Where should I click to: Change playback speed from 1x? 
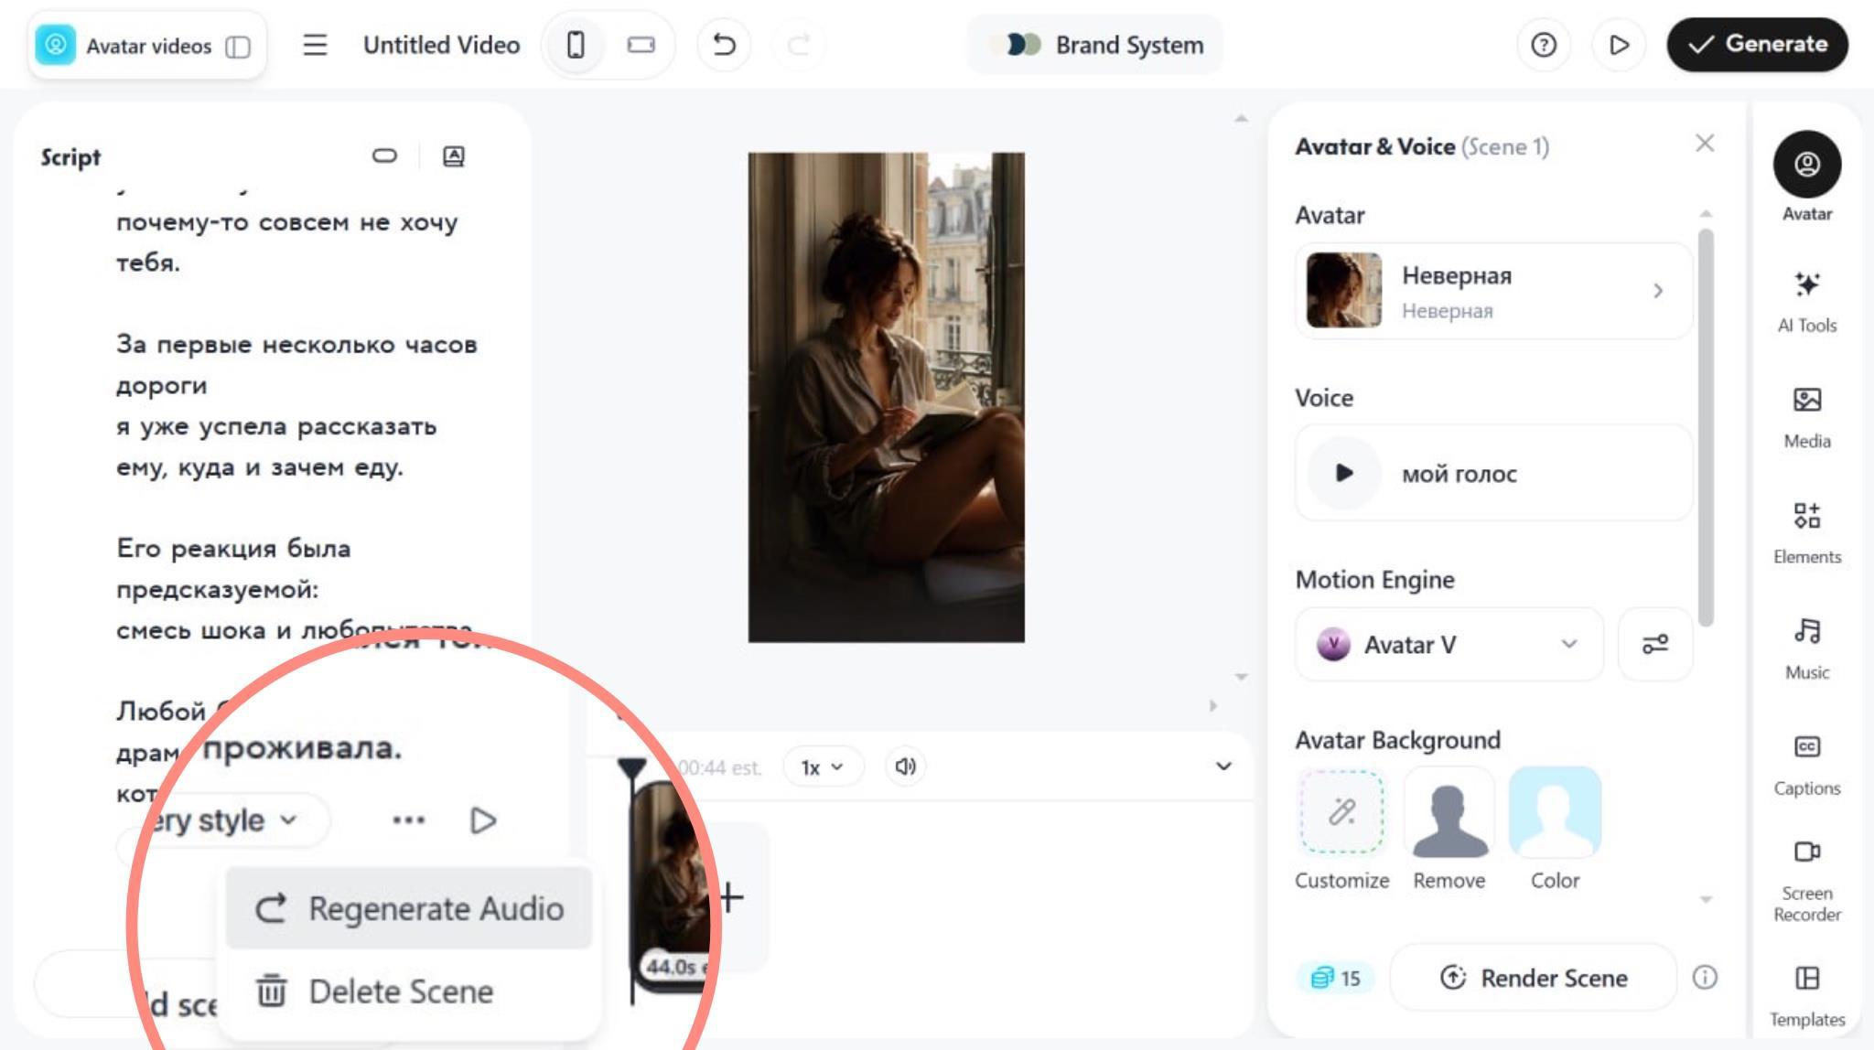(822, 767)
